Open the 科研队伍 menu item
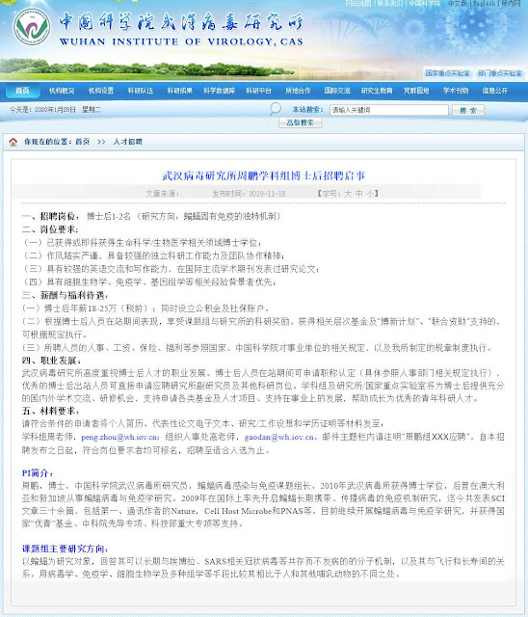The height and width of the screenshot is (617, 528). (141, 91)
